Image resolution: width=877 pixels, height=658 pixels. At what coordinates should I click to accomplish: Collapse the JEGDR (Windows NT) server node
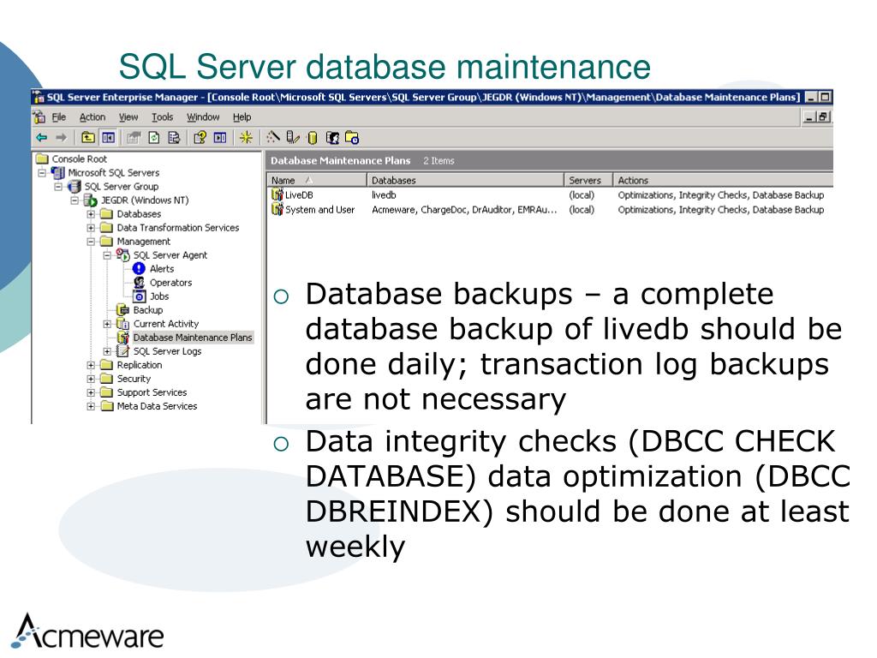click(75, 200)
